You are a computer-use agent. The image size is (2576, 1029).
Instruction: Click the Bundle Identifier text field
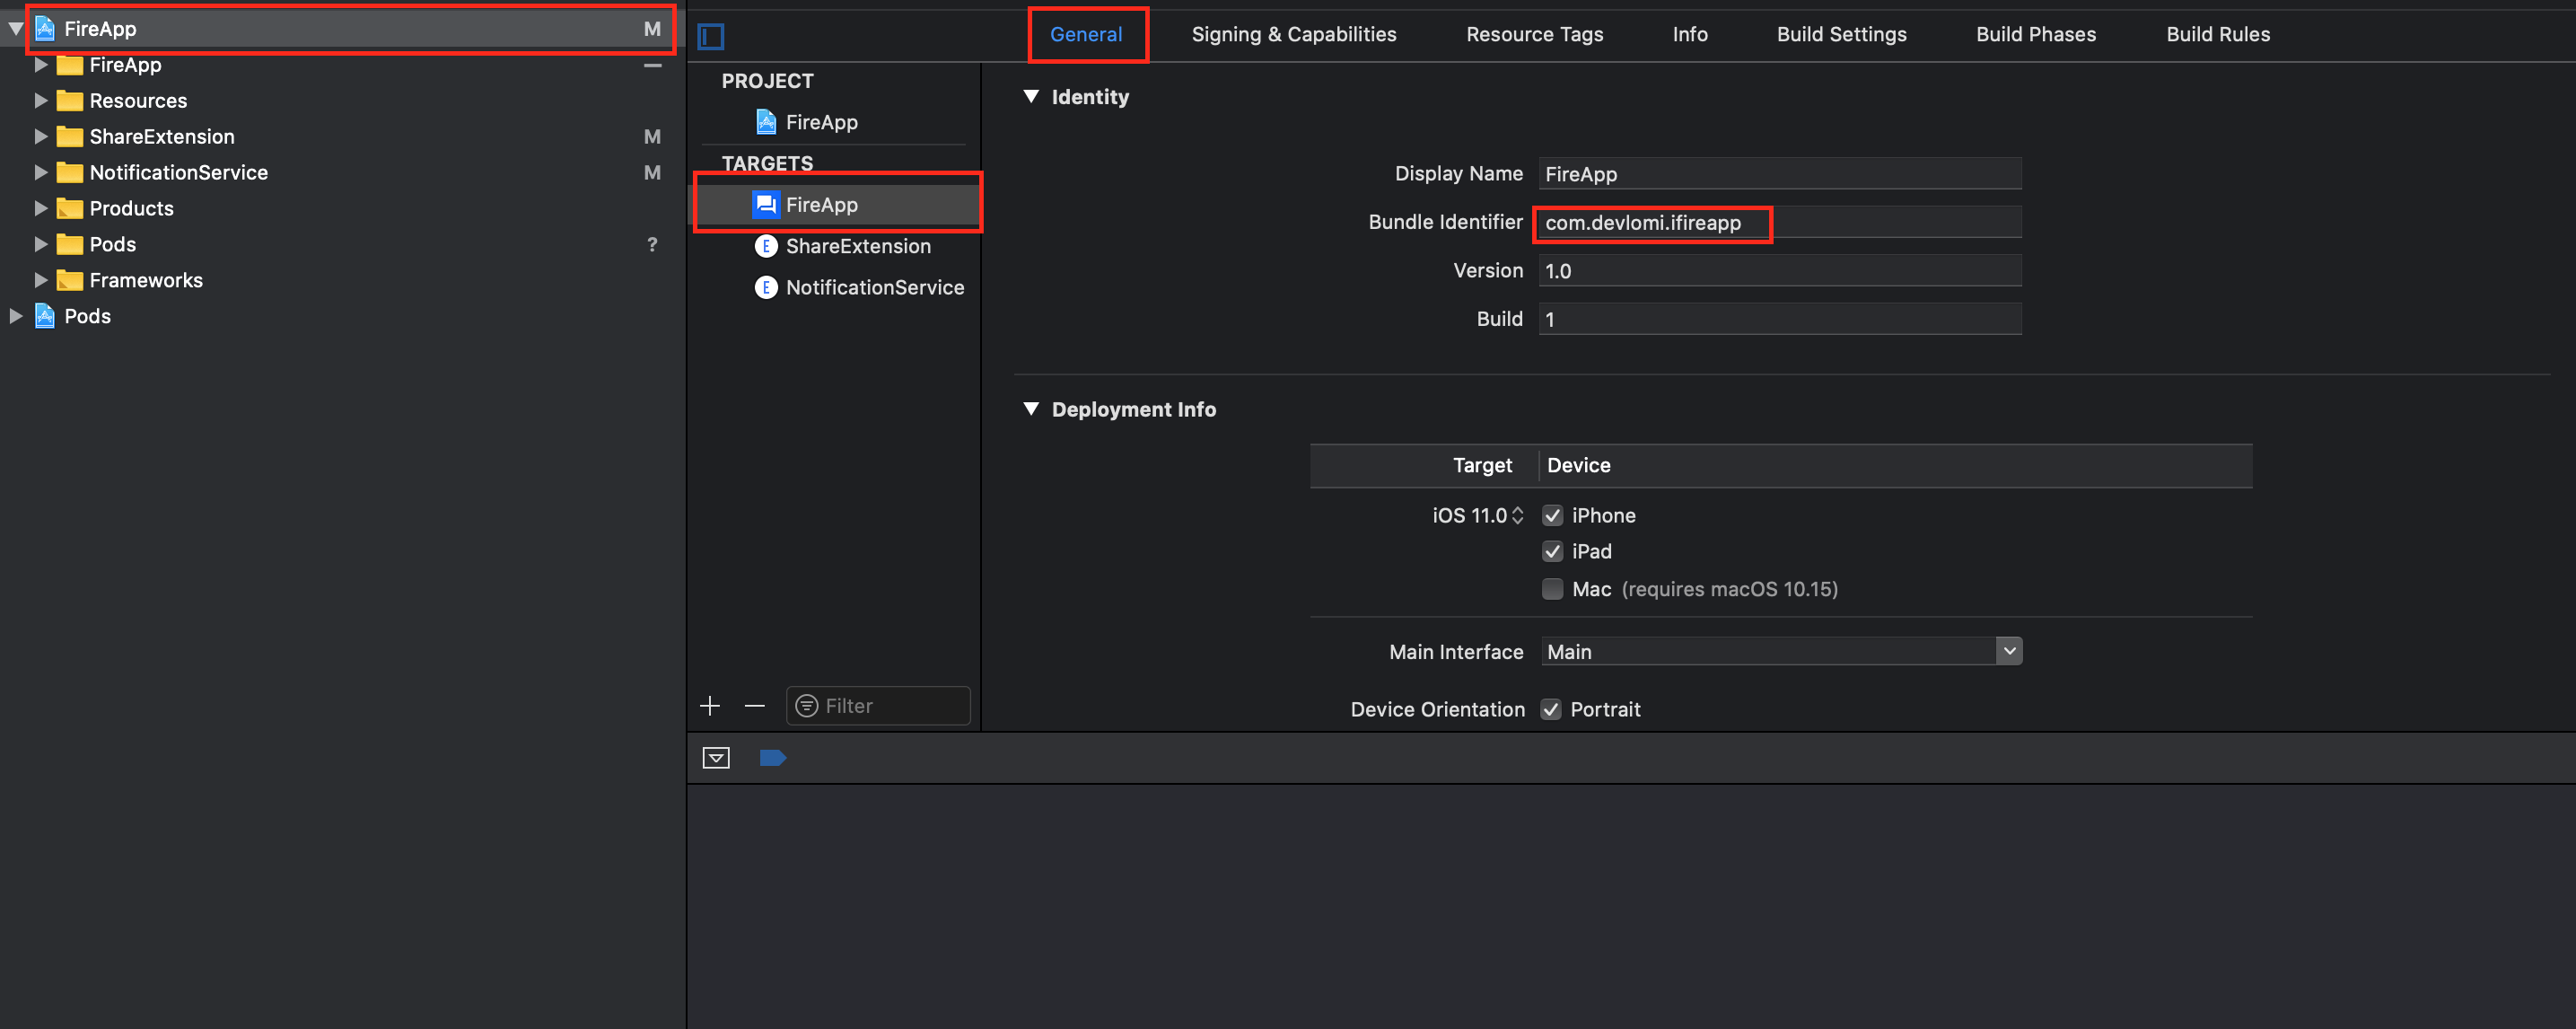(x=1780, y=223)
